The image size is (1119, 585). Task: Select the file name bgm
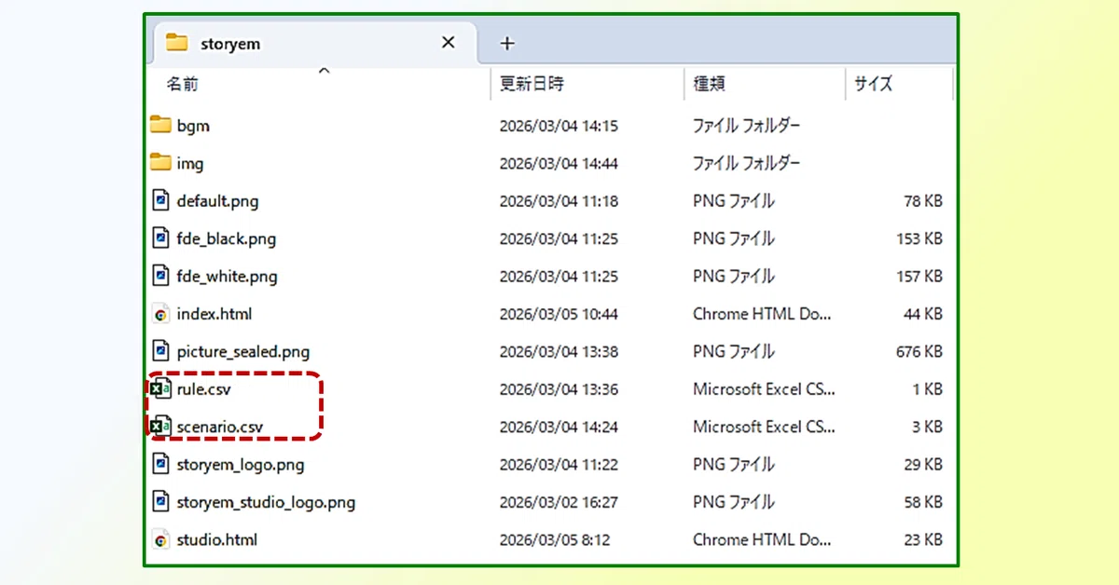point(193,126)
